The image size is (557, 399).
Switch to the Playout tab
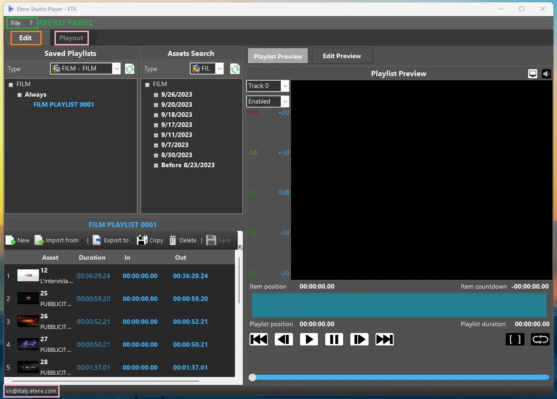click(71, 38)
